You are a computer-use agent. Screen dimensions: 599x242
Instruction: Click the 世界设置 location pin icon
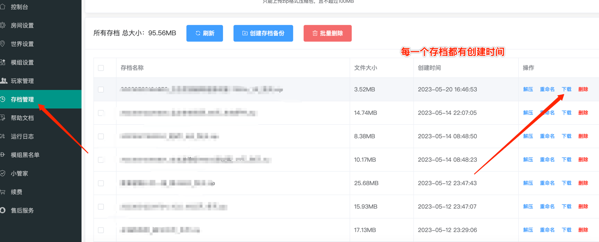[x=3, y=44]
